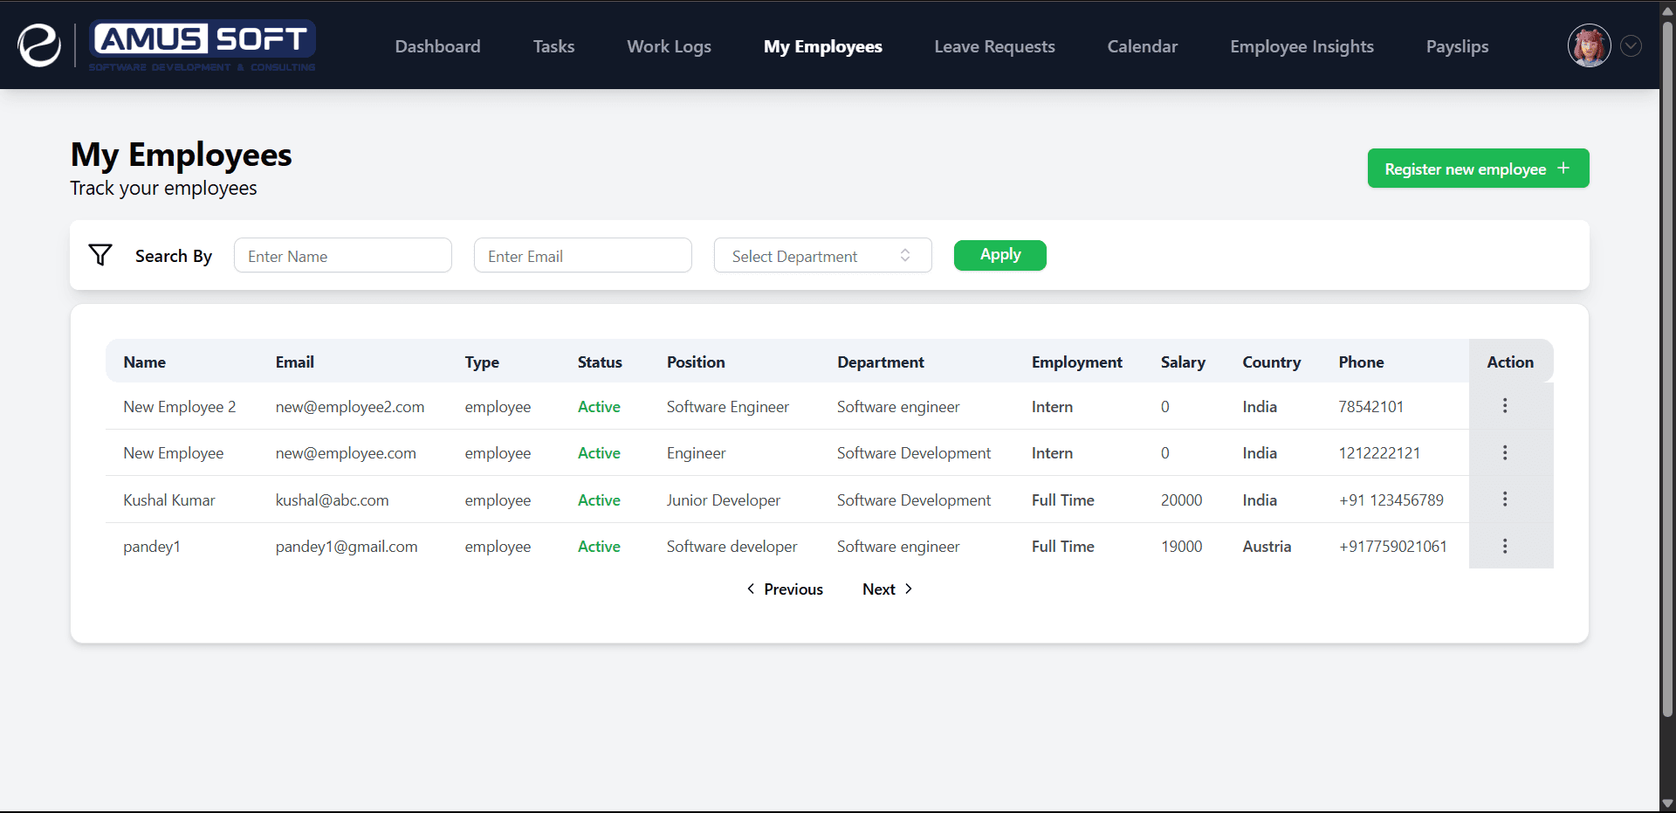Open actions menu for Kushal Kumar

pyautogui.click(x=1505, y=499)
